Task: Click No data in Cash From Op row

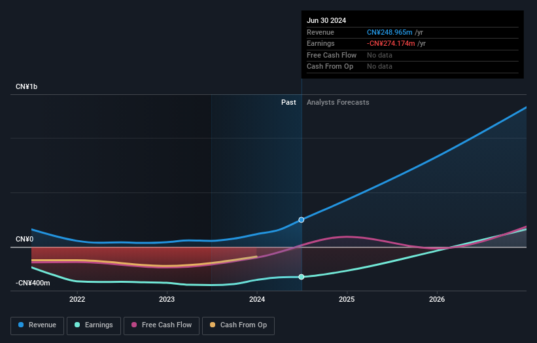Action: [x=379, y=67]
